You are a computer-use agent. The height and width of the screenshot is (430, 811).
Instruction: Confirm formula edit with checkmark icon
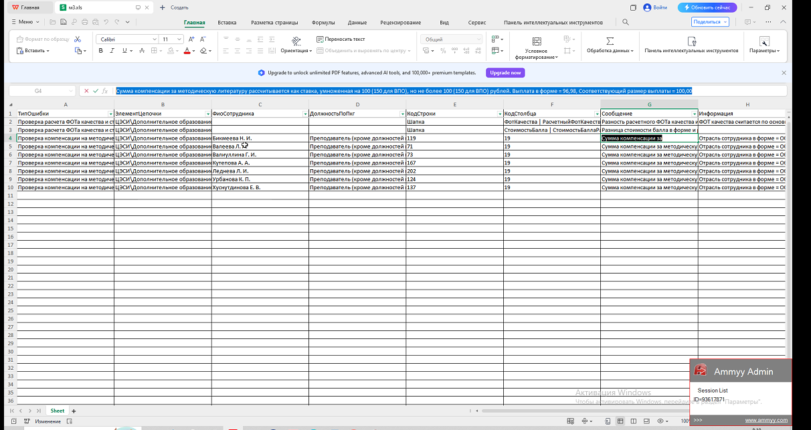tap(96, 90)
